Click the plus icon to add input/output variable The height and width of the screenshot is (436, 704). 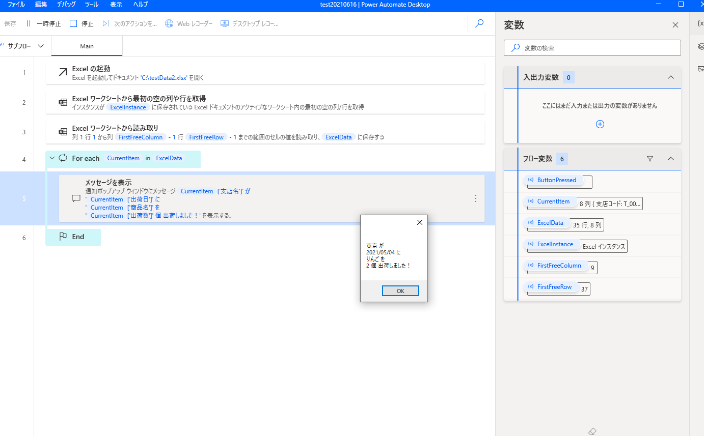tap(600, 124)
